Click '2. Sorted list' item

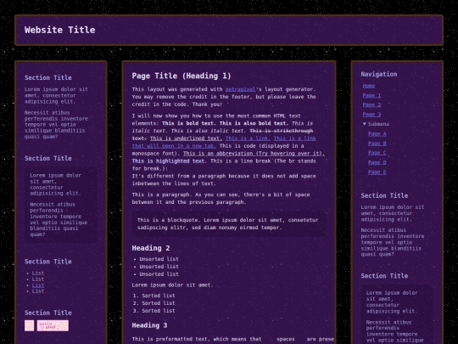click(154, 303)
